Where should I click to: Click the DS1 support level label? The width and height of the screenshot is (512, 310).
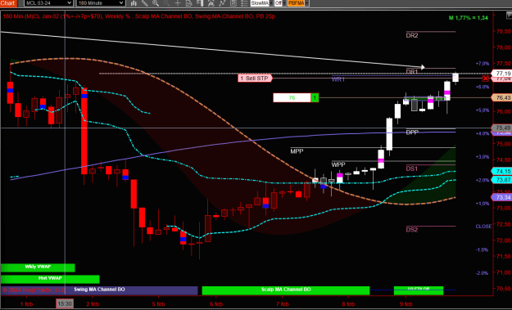[412, 168]
